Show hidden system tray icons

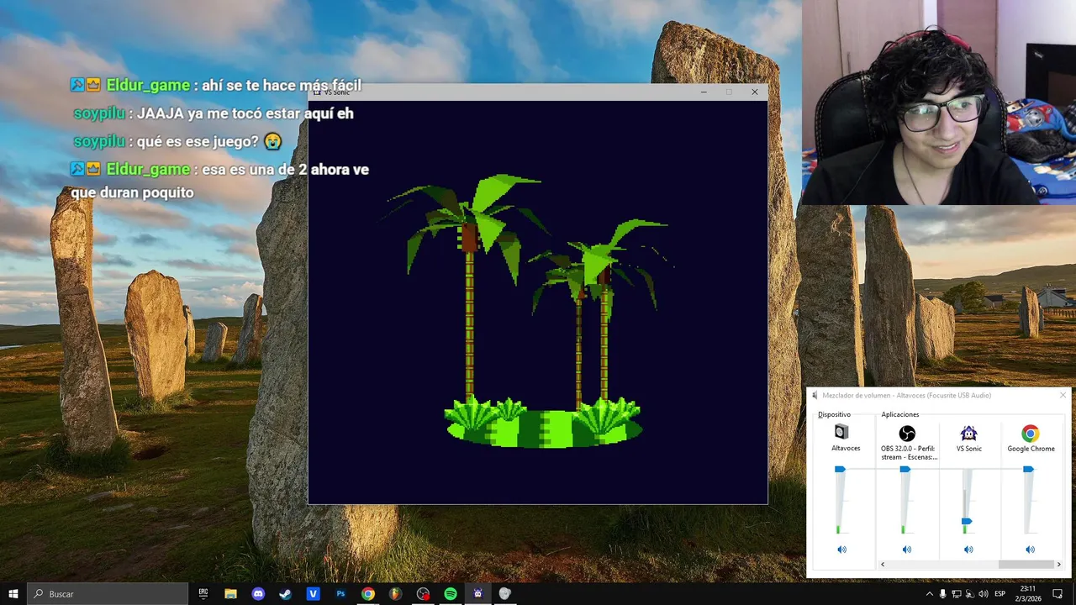pos(929,594)
